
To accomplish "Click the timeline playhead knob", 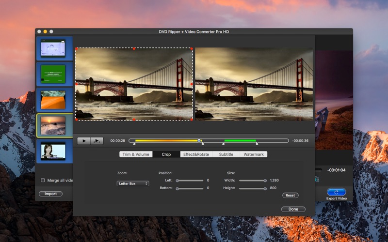I will click(199, 140).
